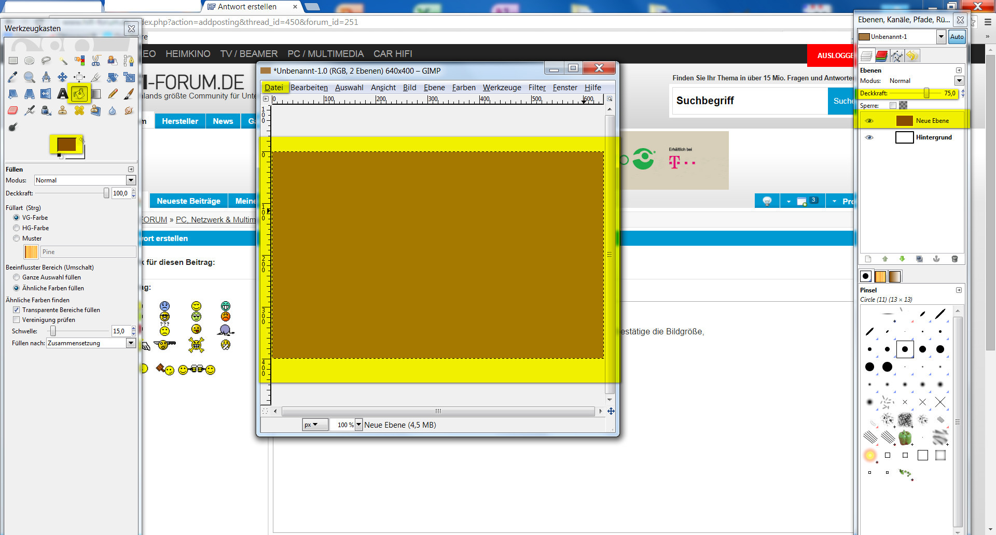Select the Flip tool
Screen dimensions: 996x535
[46, 94]
